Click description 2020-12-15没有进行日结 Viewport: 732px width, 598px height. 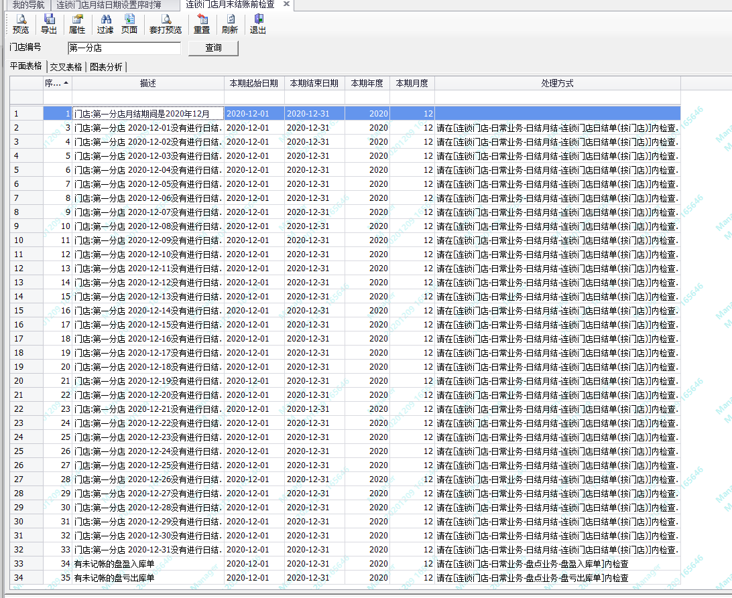point(148,325)
